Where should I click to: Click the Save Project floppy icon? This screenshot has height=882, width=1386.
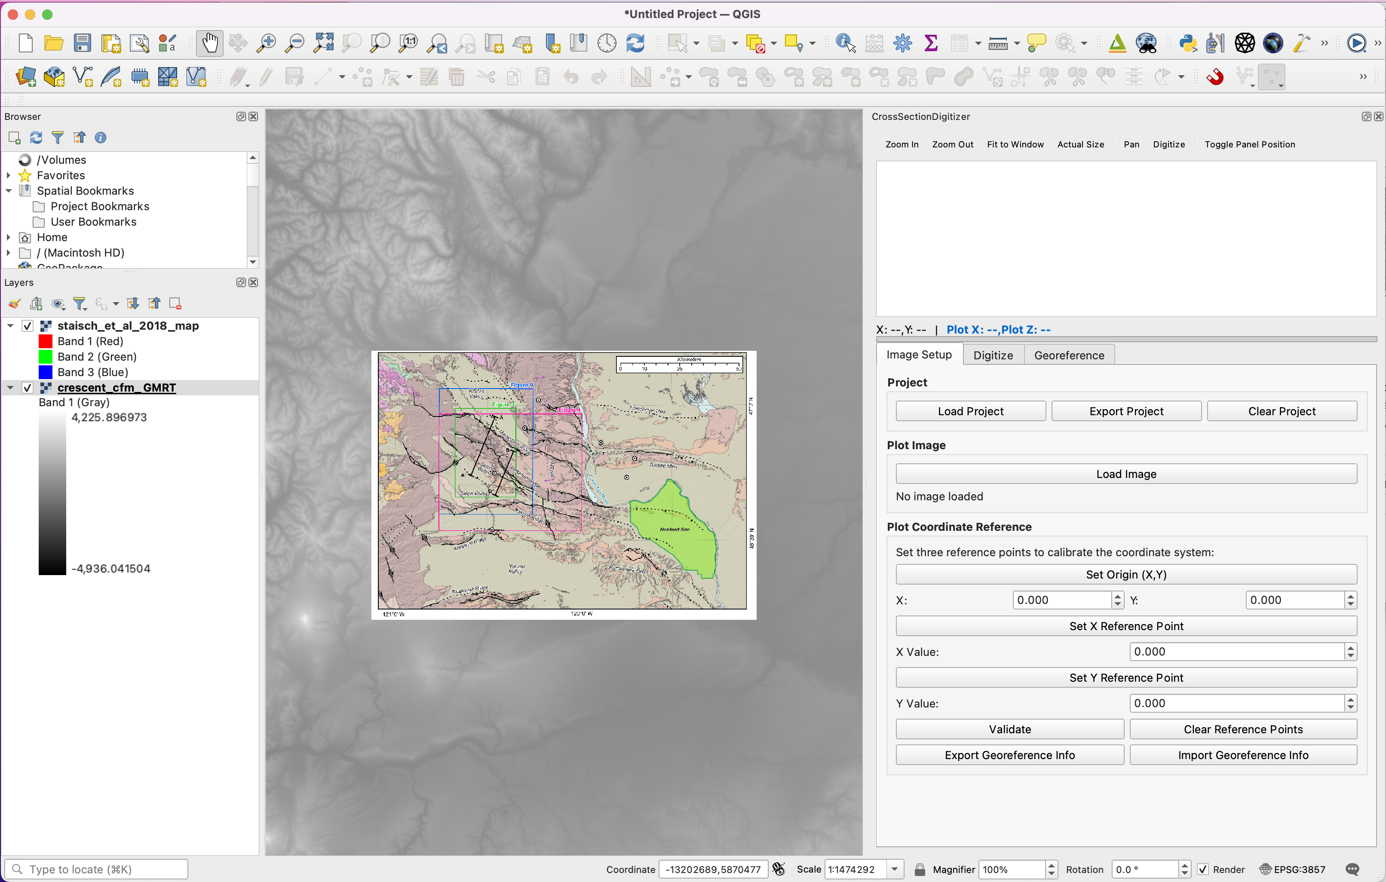[82, 43]
